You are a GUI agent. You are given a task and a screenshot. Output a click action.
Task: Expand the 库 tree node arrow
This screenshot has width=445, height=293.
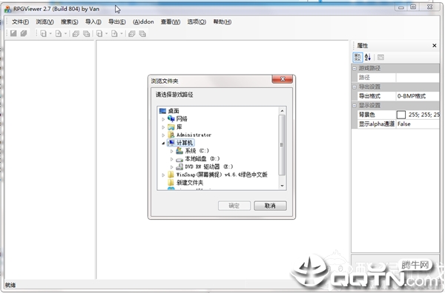(x=163, y=127)
